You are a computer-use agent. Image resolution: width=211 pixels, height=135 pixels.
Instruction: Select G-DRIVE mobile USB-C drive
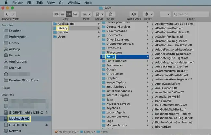(26, 112)
